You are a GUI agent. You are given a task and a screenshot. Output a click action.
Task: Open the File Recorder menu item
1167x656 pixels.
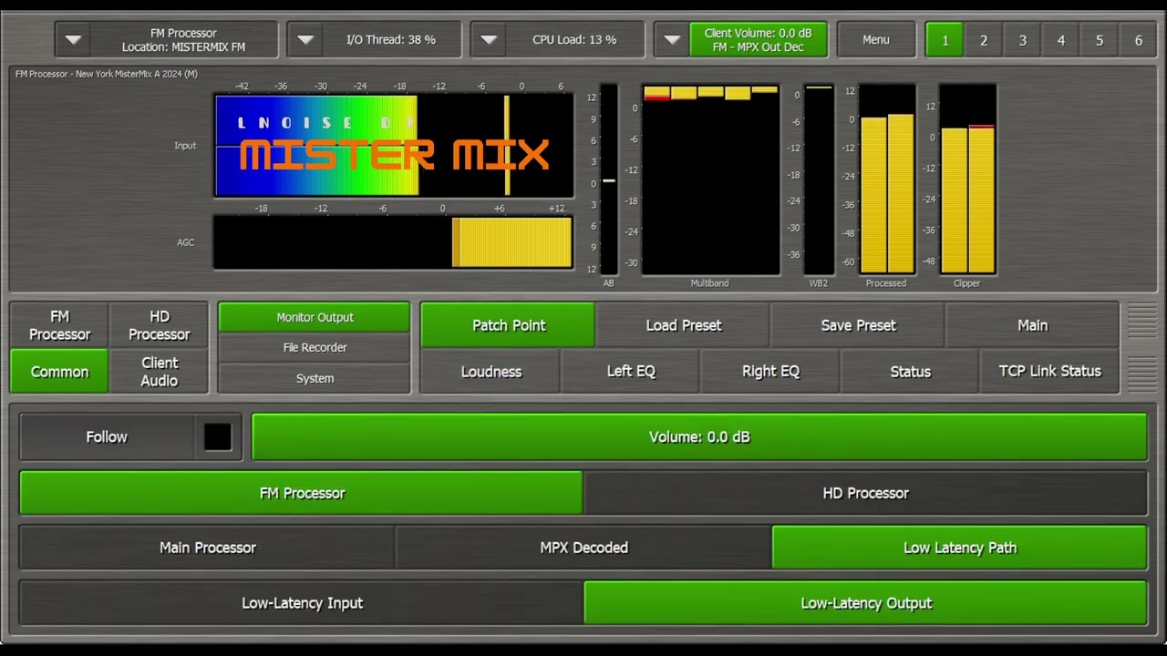point(315,347)
